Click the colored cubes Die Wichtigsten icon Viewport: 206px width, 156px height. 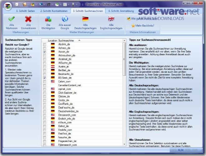tap(48, 19)
